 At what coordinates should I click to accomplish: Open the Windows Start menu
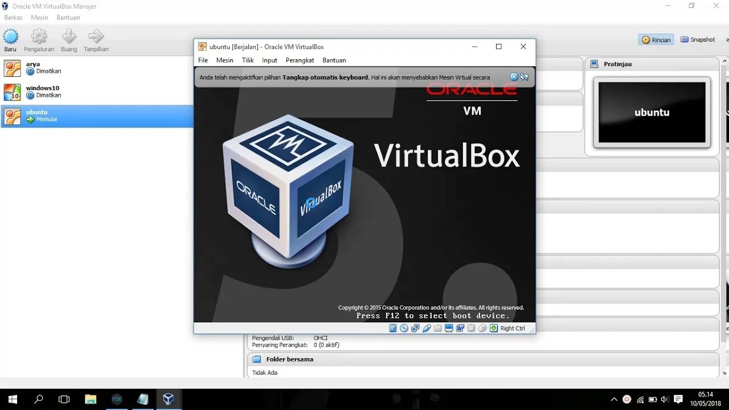pos(13,399)
